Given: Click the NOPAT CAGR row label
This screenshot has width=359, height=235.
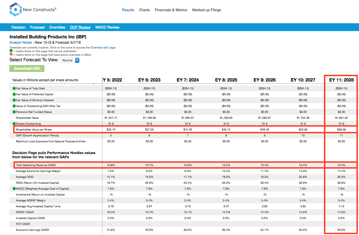Looking at the screenshot, I should [x=25, y=212].
